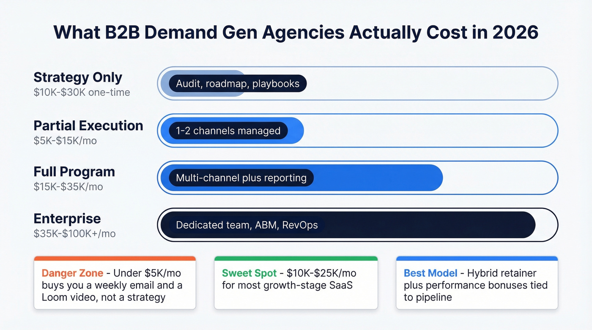This screenshot has height=330, width=592.
Task: Select the Best Model heading text
Action: (430, 273)
